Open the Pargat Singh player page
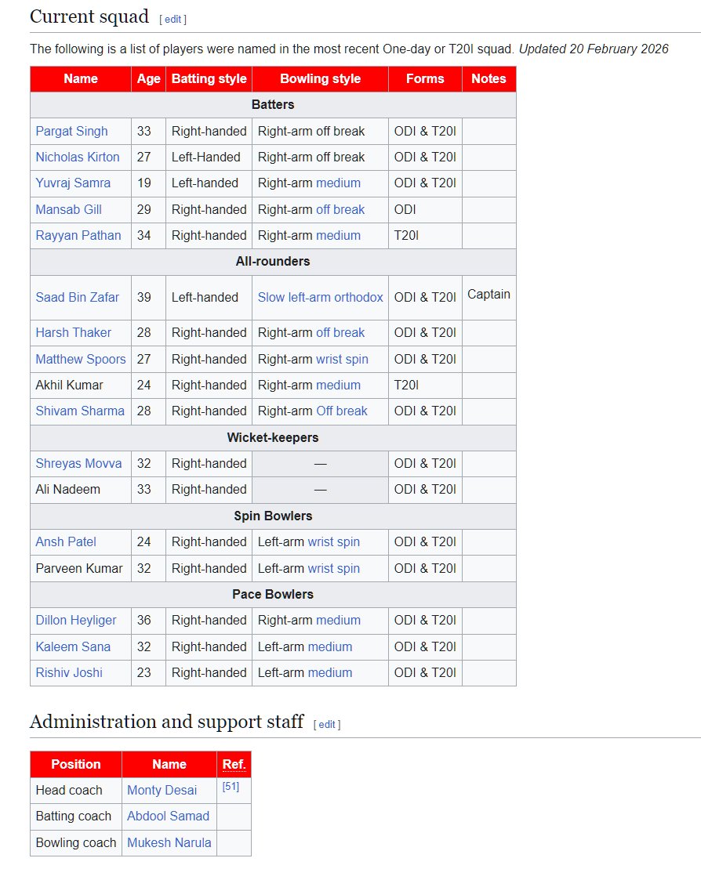701x869 pixels. (71, 132)
